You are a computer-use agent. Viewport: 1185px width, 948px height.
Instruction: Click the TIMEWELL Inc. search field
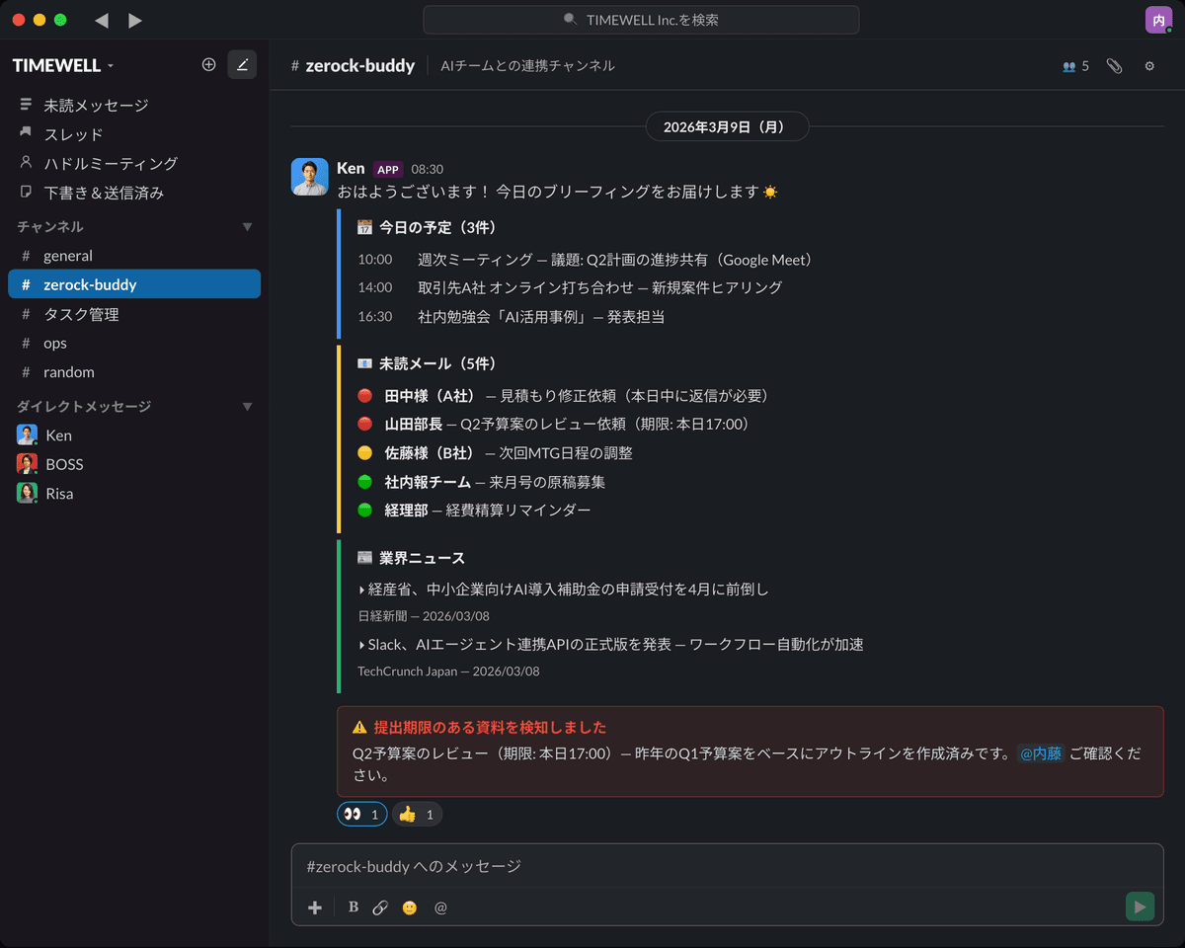(641, 20)
